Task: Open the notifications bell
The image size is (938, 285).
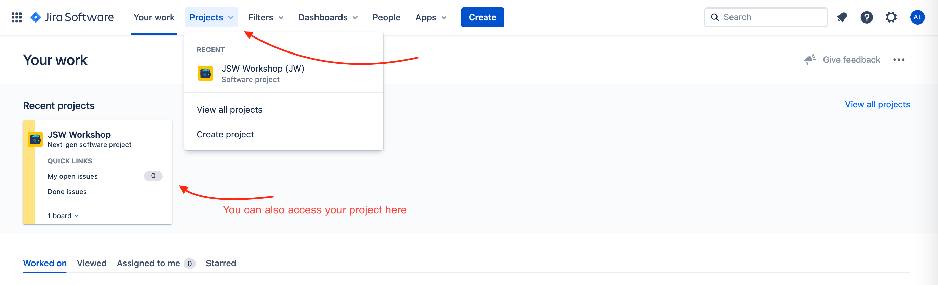Action: point(842,17)
